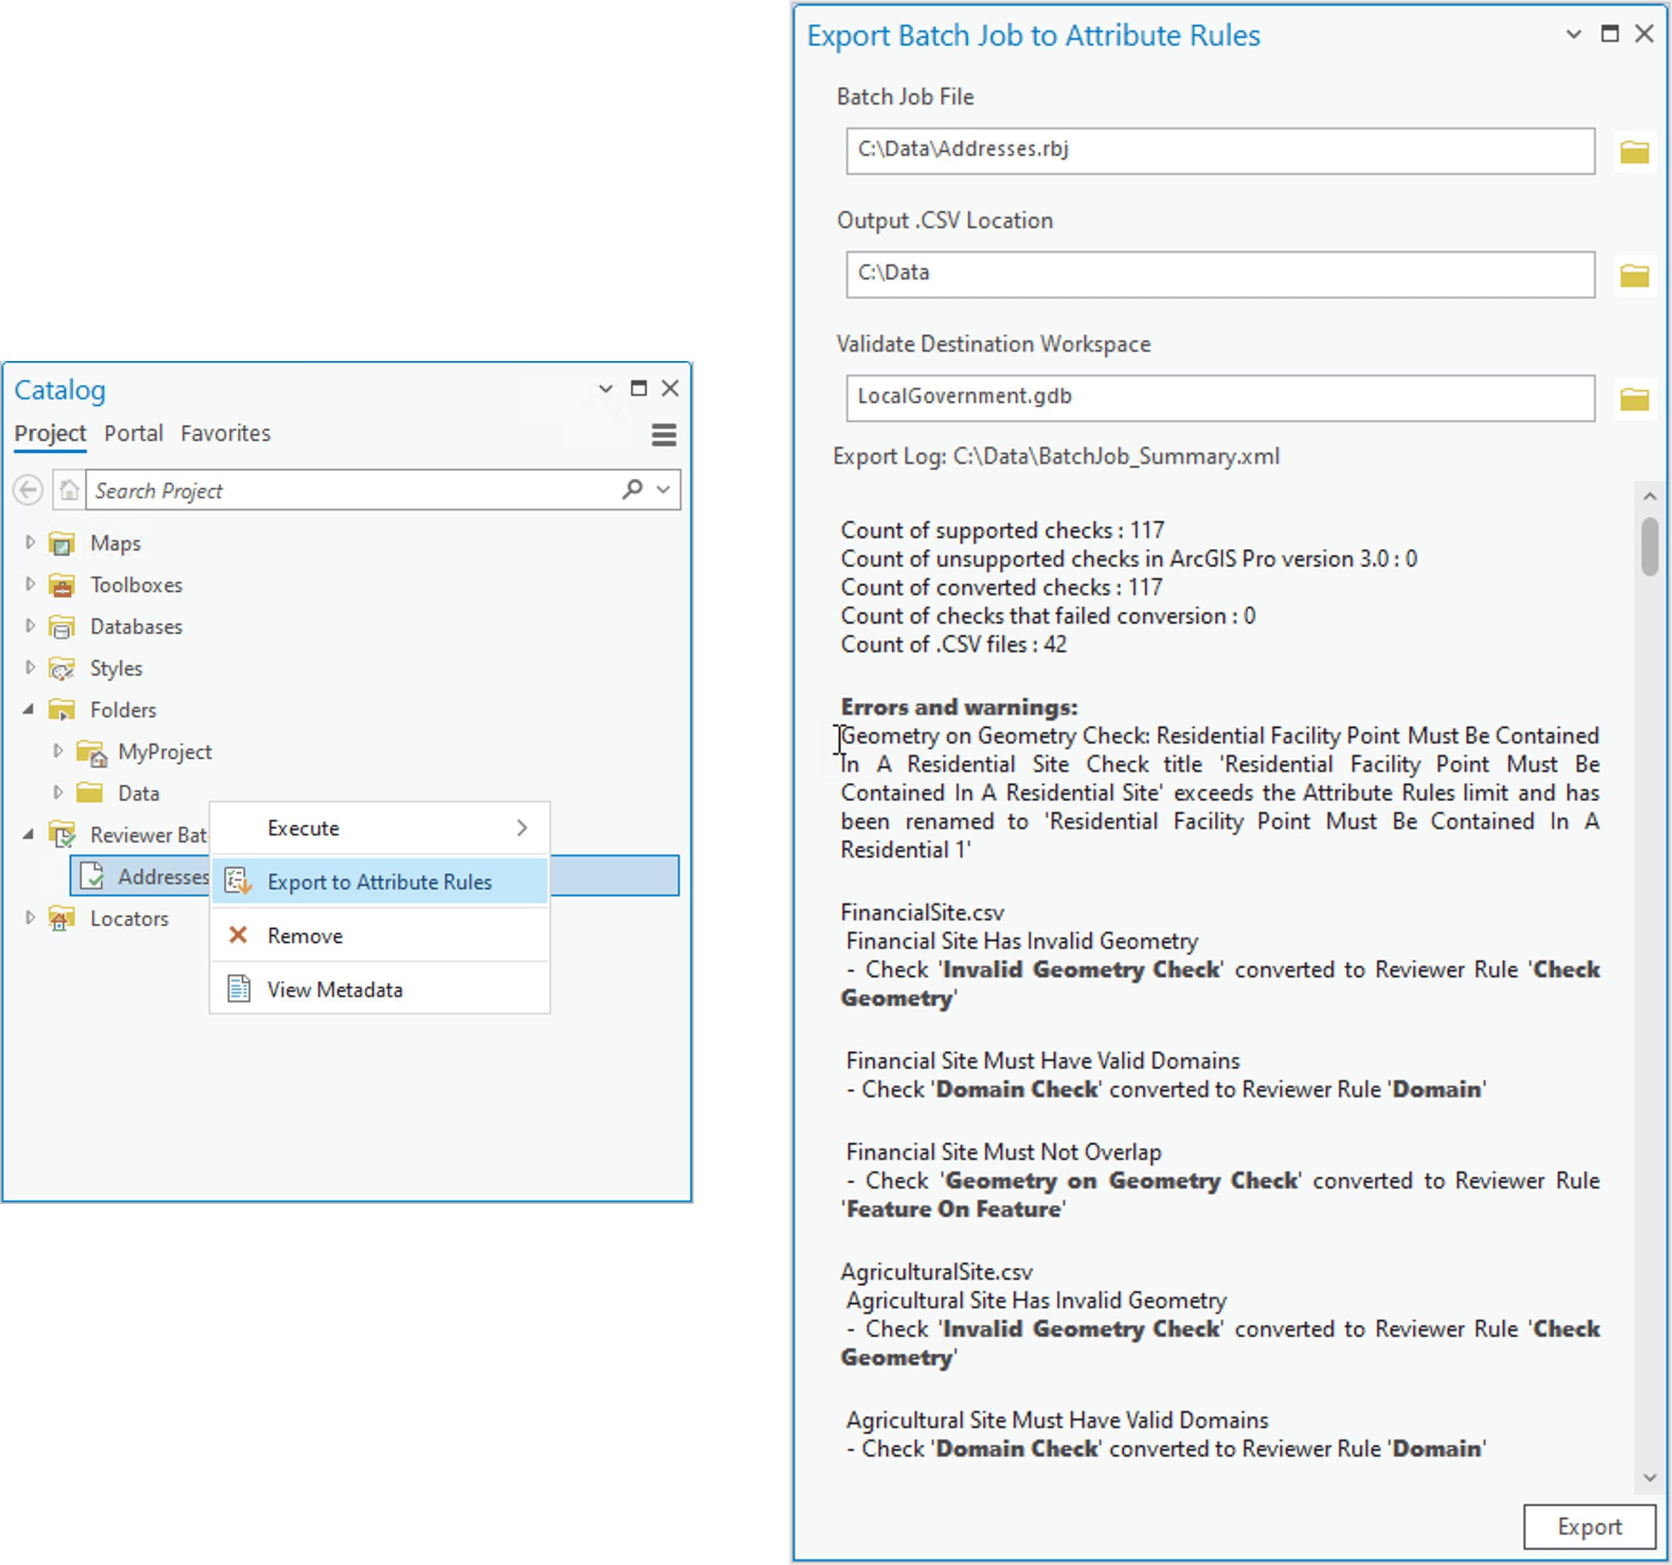Click the scrollbar down arrow in log
The height and width of the screenshot is (1565, 1672).
pos(1649,1478)
